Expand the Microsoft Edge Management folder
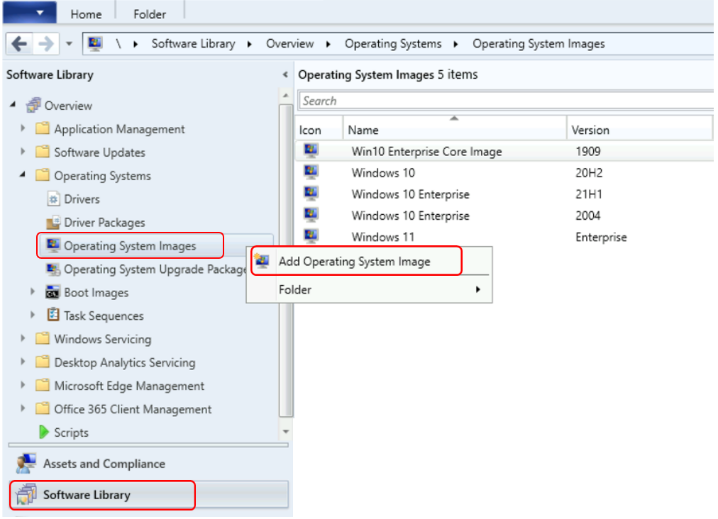 (x=23, y=385)
